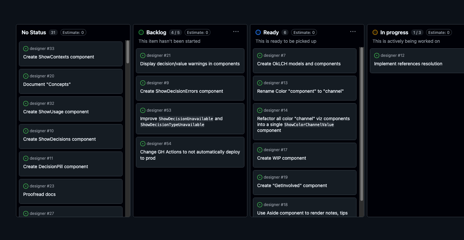Click open-issue icon on designer #23 card

(26, 186)
